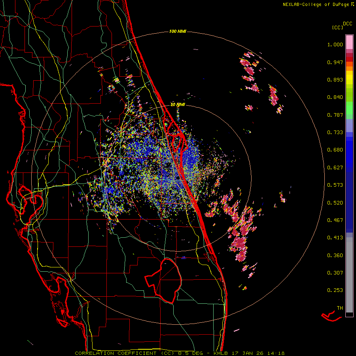Select the 0.360 value on the scale

click(335, 256)
